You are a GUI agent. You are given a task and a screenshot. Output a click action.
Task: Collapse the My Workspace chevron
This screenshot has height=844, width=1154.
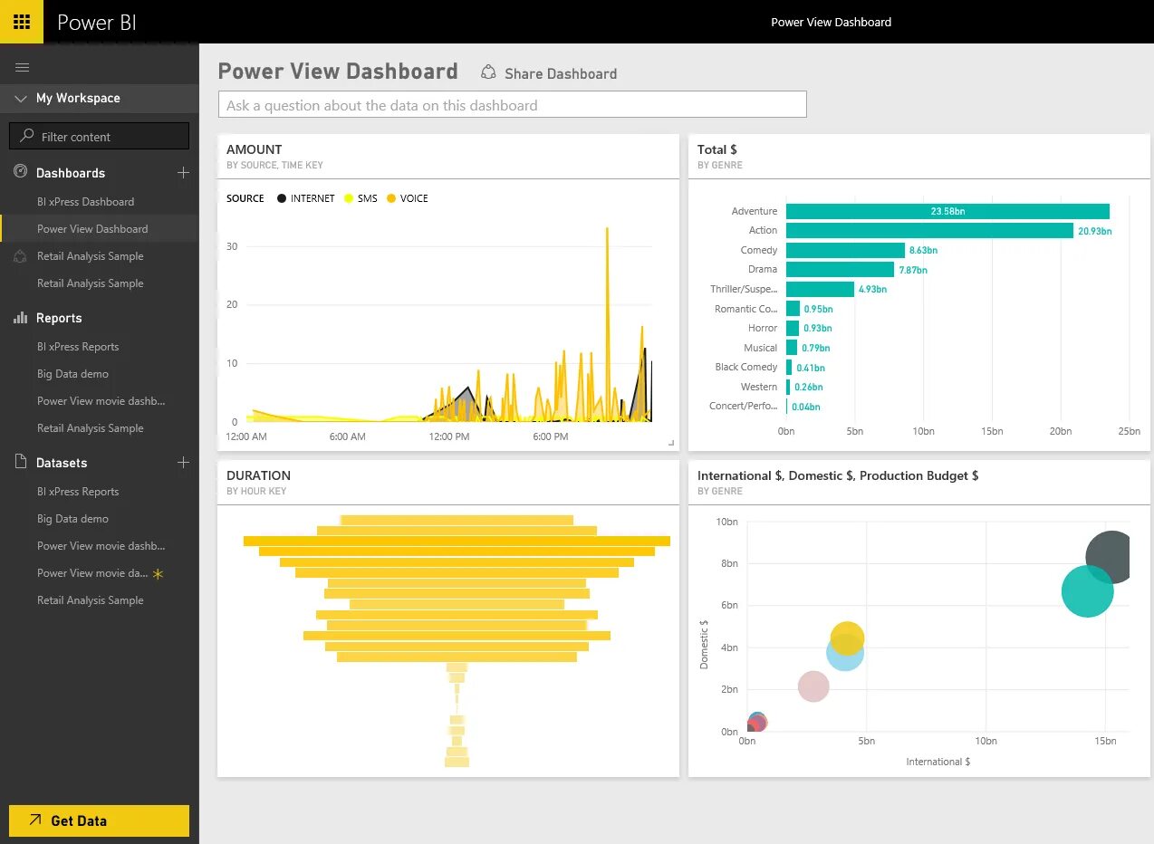pyautogui.click(x=22, y=98)
